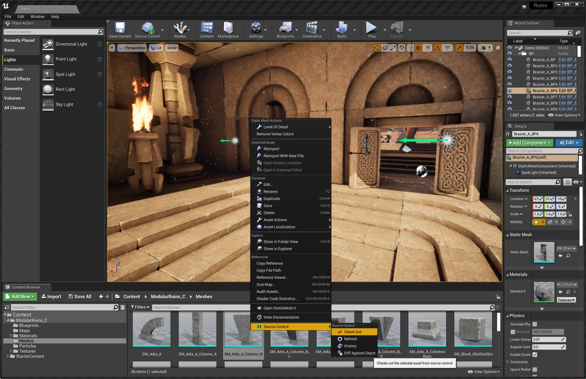Open Blueprints toolbar icon
The width and height of the screenshot is (586, 379).
click(x=285, y=30)
